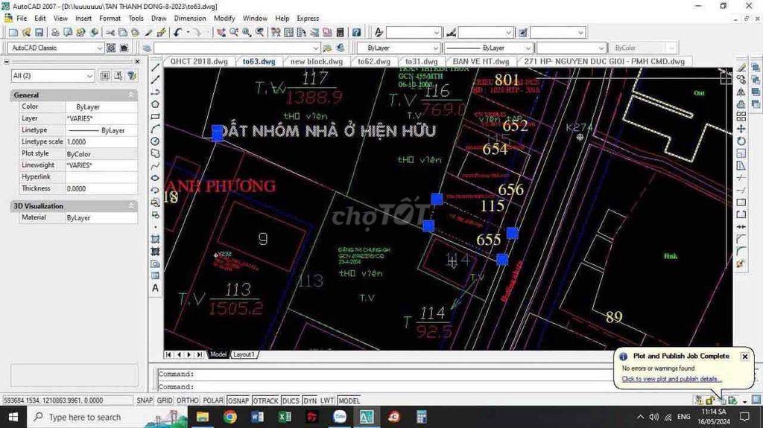The width and height of the screenshot is (763, 428).
Task: Switch to the QHCT 2018.dwg tab
Action: click(x=199, y=61)
